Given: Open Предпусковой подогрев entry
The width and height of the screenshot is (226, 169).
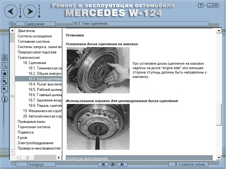Looking at the screenshot, I should click(37, 52).
